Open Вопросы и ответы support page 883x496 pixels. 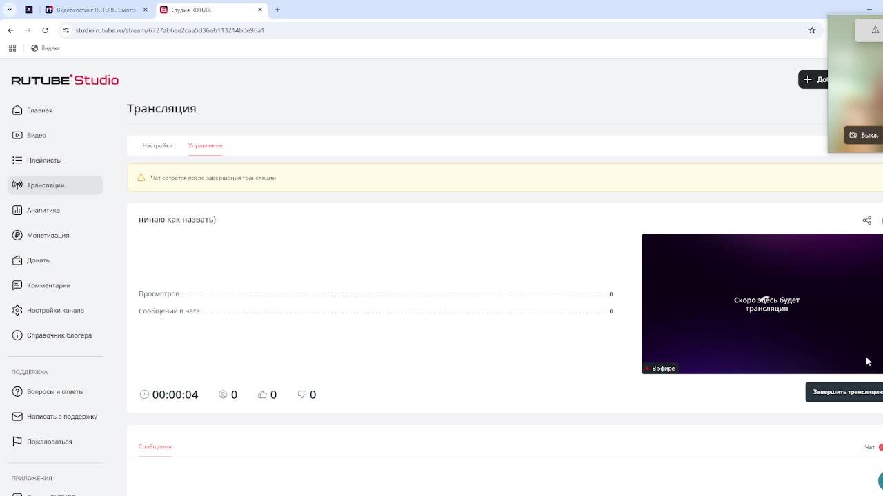[55, 391]
